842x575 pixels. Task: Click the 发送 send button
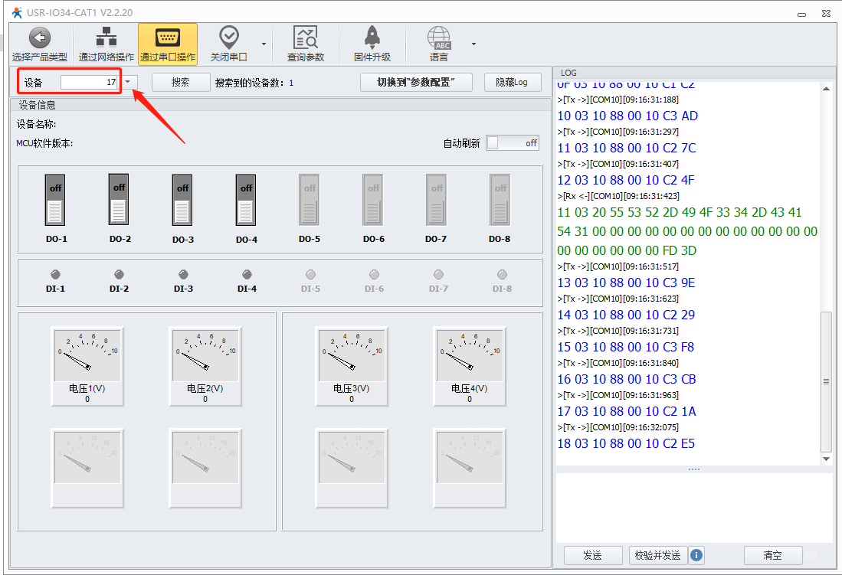pyautogui.click(x=593, y=555)
